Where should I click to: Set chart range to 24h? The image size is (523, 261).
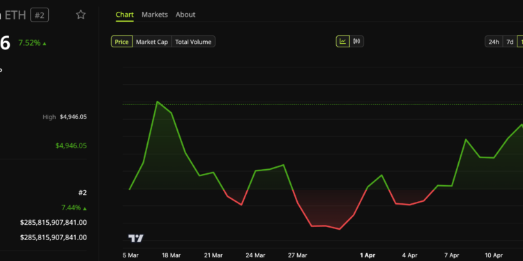point(494,42)
